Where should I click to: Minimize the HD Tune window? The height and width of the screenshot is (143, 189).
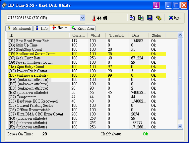168,5
